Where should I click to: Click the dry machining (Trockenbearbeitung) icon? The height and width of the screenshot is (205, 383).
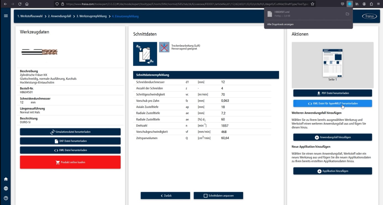click(x=164, y=47)
